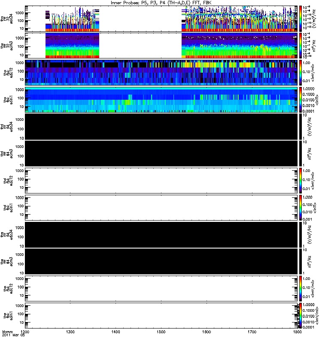
Task: Click the empty the fbk edc12 panel
Action: point(161,289)
